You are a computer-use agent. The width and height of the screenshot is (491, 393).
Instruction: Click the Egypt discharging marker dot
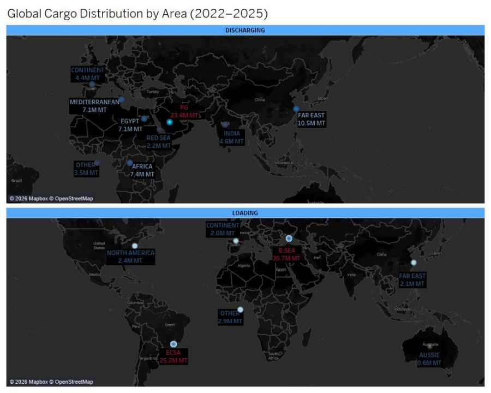pos(144,119)
